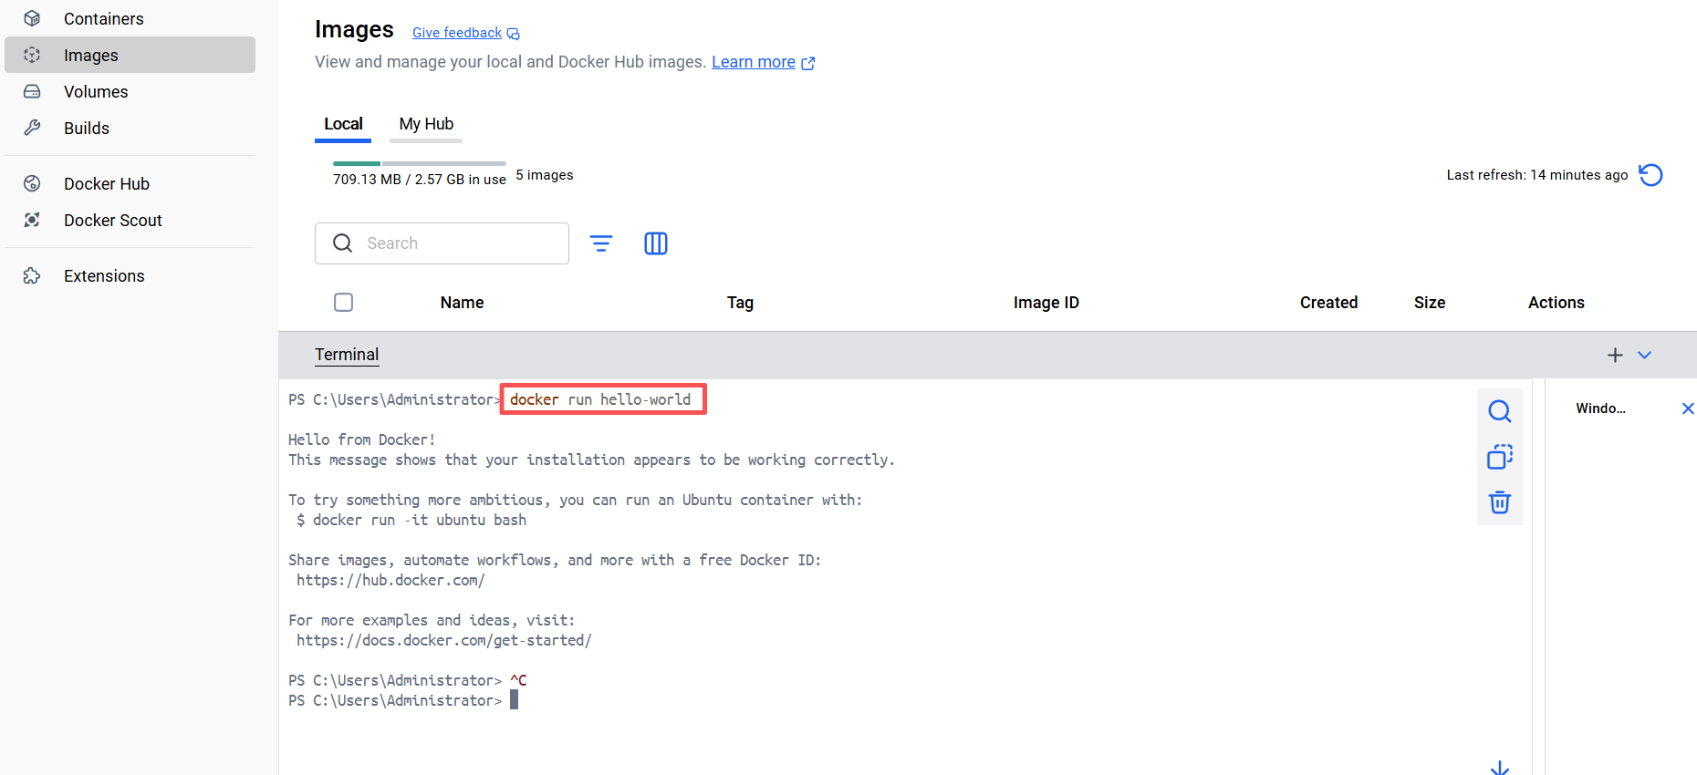
Task: Click the Extensions puzzle icon
Action: coord(32,275)
